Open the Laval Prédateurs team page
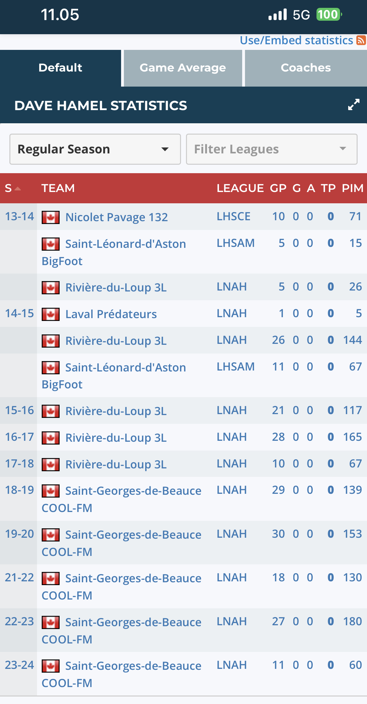Screen dimensions: 367x704 pyautogui.click(x=111, y=314)
